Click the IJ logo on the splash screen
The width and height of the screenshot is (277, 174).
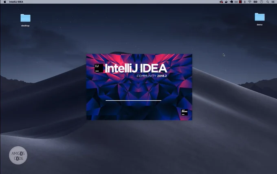point(99,68)
